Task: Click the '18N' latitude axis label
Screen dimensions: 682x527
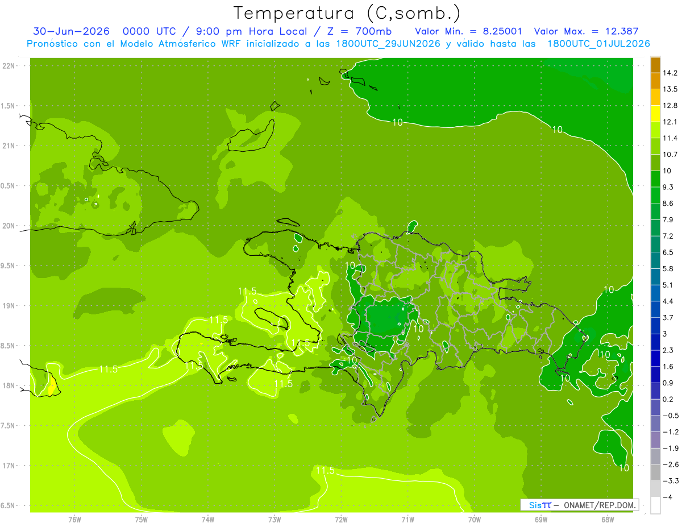Action: (10, 385)
